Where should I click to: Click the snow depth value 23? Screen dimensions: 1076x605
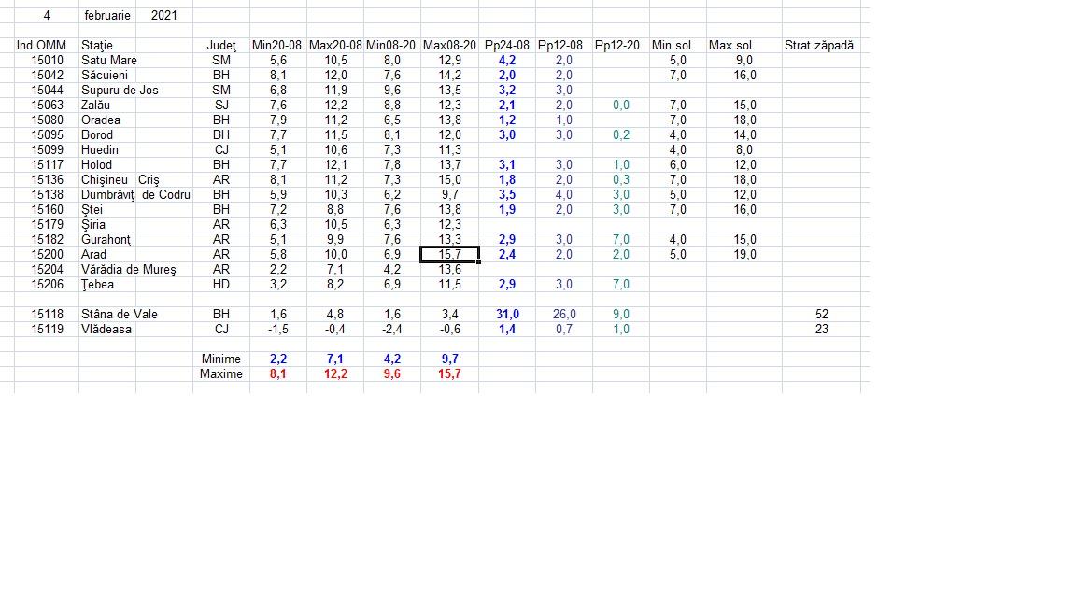tap(821, 330)
